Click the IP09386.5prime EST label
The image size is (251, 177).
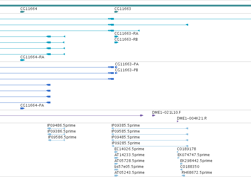tap(62, 131)
